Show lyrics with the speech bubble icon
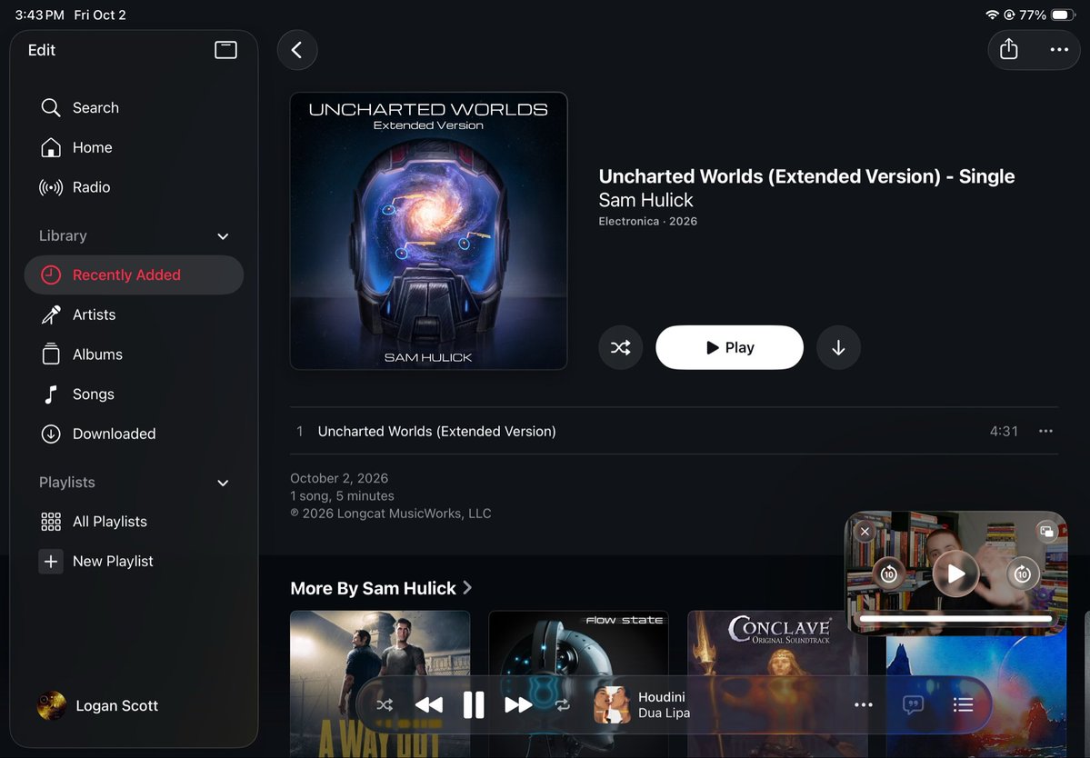The height and width of the screenshot is (758, 1090). coord(913,705)
